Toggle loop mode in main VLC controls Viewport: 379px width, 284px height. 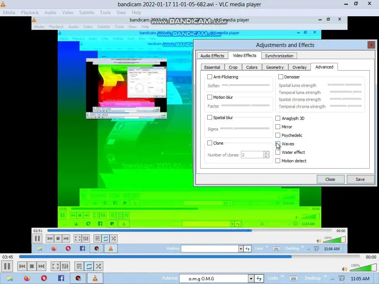click(x=89, y=266)
